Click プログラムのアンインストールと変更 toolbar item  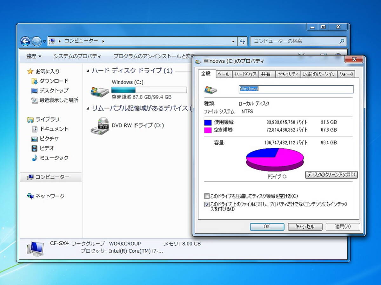pos(154,56)
